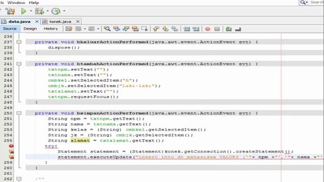Click the dispose(); code line
Image resolution: width=324 pixels, height=182 pixels.
point(64,48)
